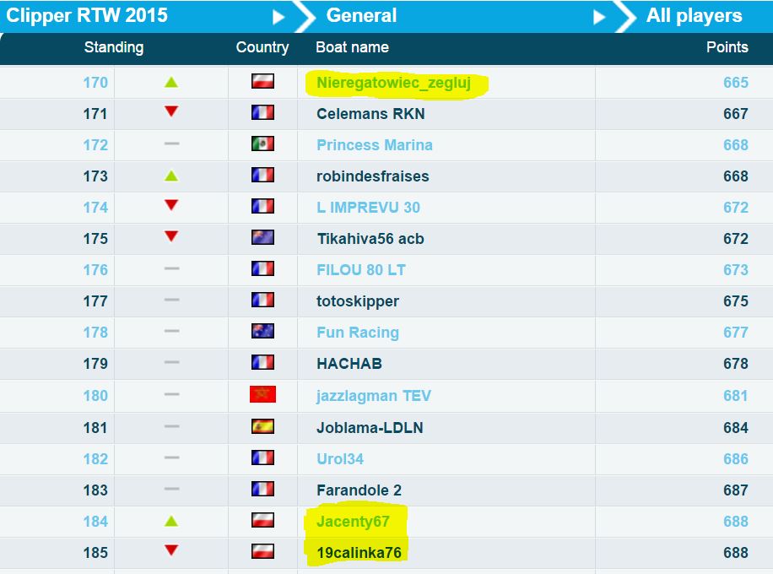Click the 678 points value
Image resolution: width=773 pixels, height=574 pixels.
point(736,364)
